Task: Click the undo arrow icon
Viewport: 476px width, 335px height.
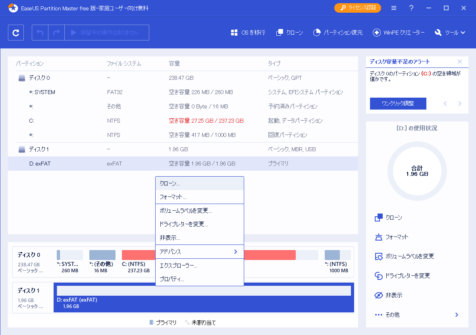Action: 39,32
